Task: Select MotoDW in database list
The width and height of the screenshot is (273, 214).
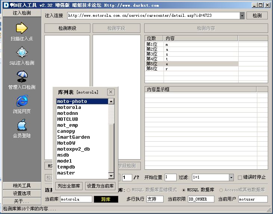Action: pyautogui.click(x=82, y=143)
